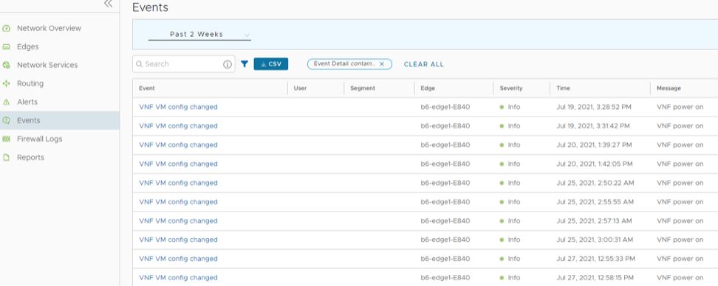Open VNF VM config changed event at 1:42:05 PM
718x286 pixels.
pyautogui.click(x=178, y=164)
